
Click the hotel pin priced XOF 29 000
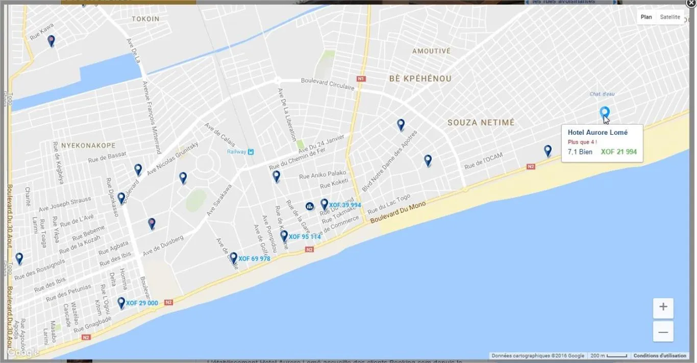pyautogui.click(x=121, y=303)
